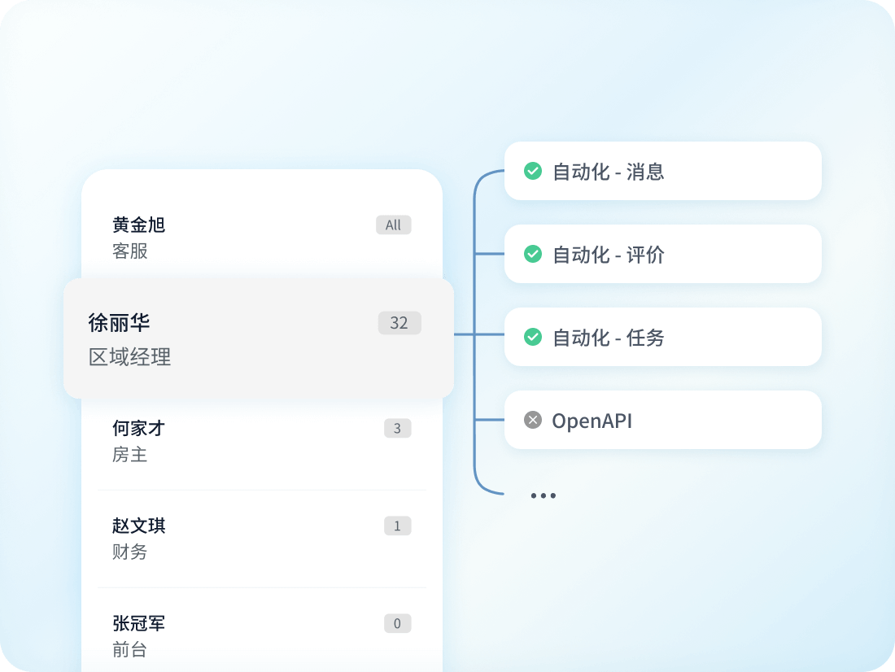The width and height of the screenshot is (895, 672).
Task: Click the 32 badge for 徐丽华
Action: click(399, 323)
